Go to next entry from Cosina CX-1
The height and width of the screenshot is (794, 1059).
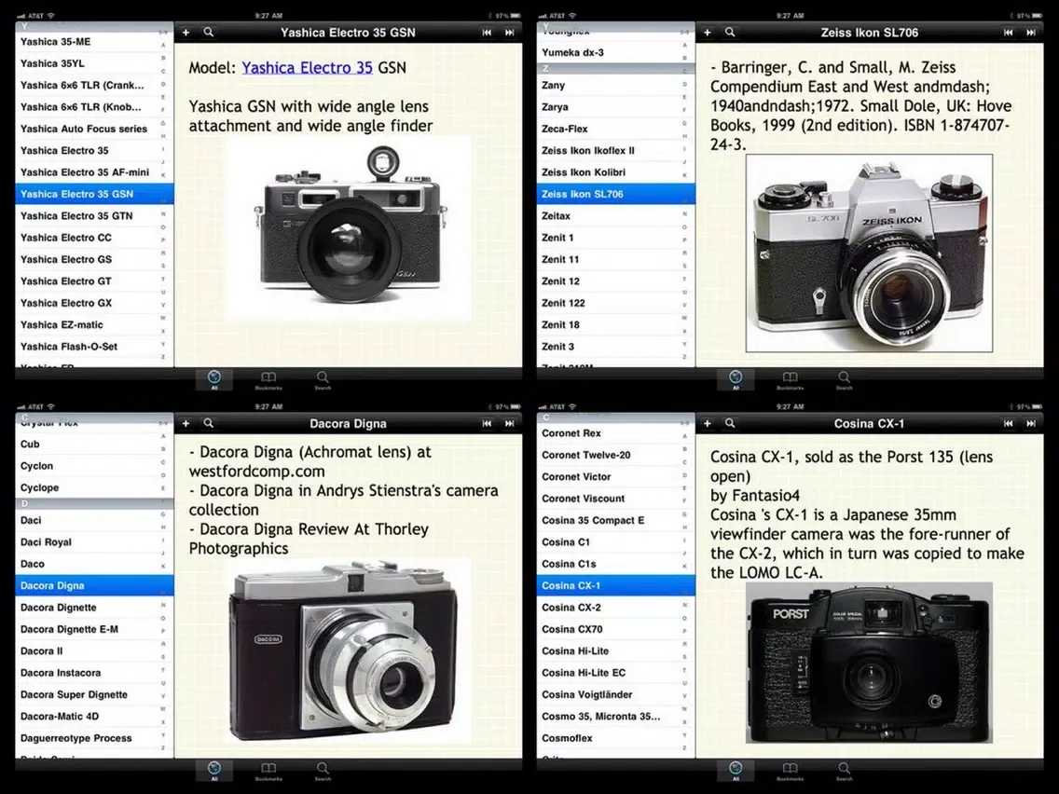(x=1031, y=423)
